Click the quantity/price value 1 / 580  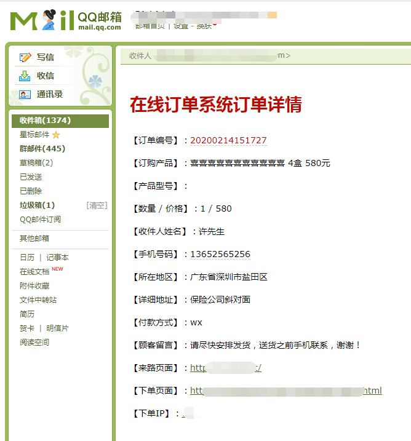(x=216, y=209)
